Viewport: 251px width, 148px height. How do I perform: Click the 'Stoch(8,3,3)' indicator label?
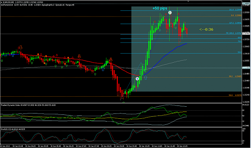(x=13, y=129)
